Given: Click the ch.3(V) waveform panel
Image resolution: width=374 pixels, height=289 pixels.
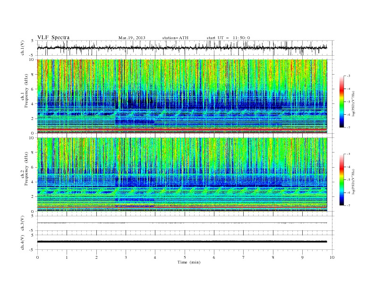Looking at the screenshot, I should tap(185, 223).
